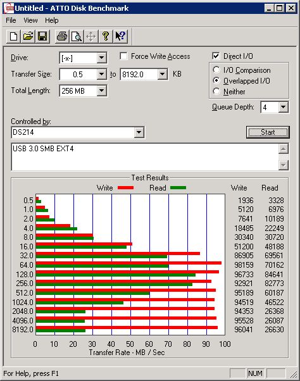
Task: Open Print Preview magnifier icon
Action: coord(77,37)
